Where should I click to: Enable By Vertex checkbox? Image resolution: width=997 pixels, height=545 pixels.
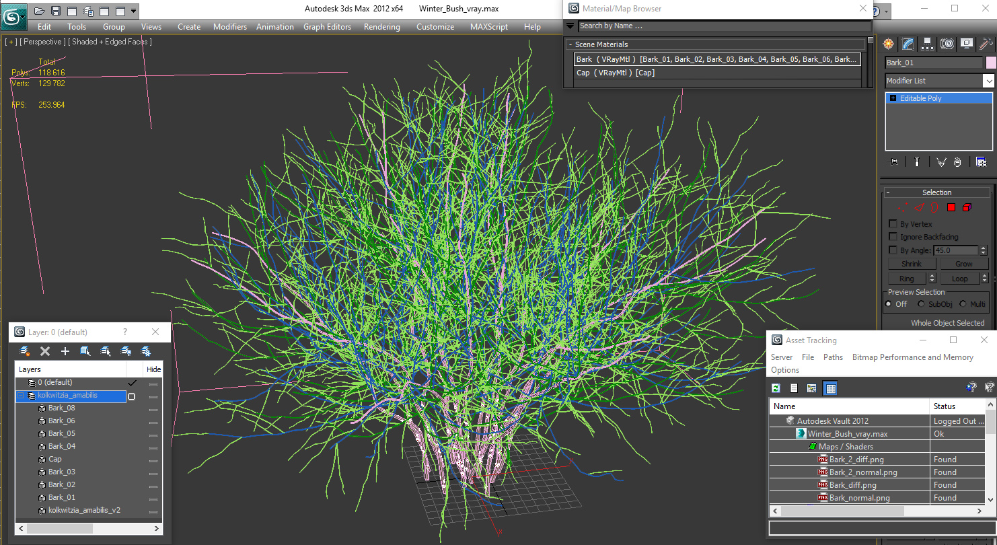tap(893, 224)
